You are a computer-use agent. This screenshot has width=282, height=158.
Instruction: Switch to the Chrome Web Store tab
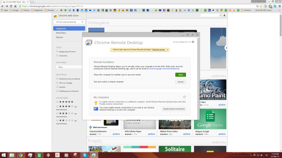(x=16, y=2)
